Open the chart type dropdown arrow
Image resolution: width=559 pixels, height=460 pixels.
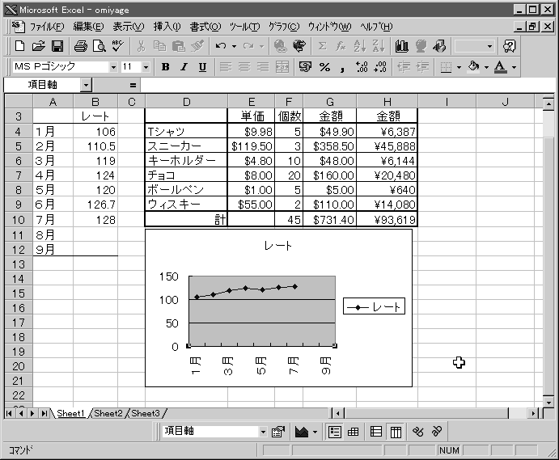315,432
